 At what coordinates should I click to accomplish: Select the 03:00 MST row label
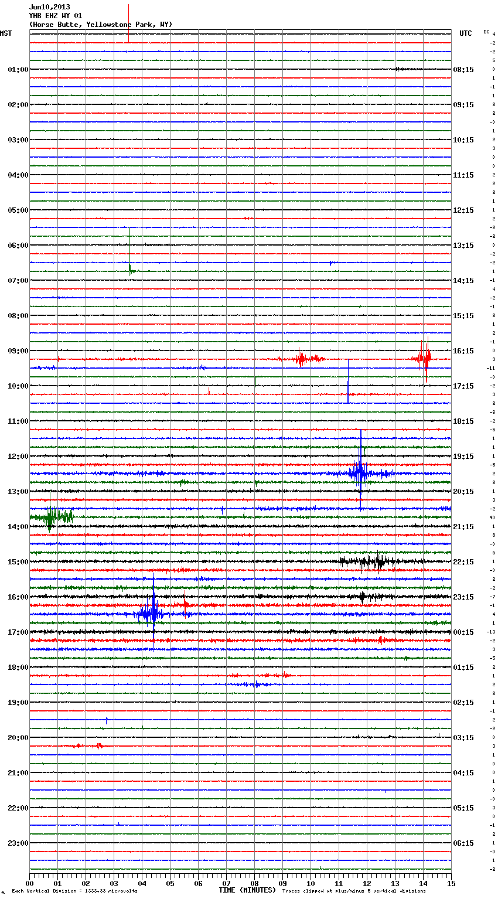[18, 140]
